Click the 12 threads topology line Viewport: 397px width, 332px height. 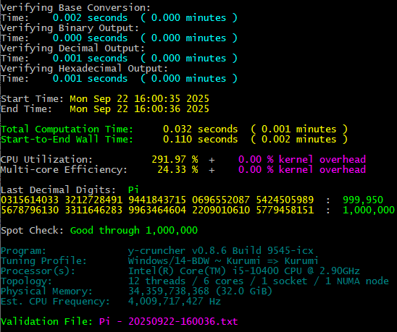[259, 281]
